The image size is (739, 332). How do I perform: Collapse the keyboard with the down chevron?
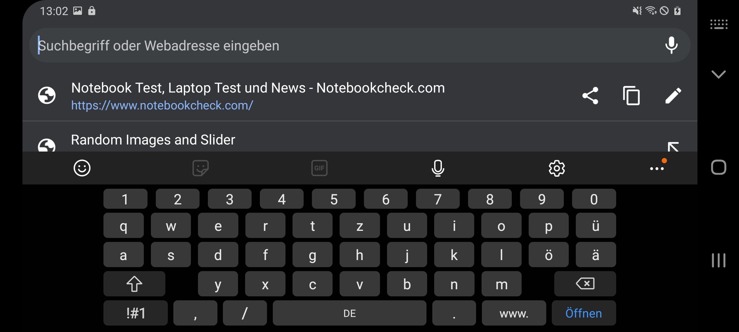[719, 74]
